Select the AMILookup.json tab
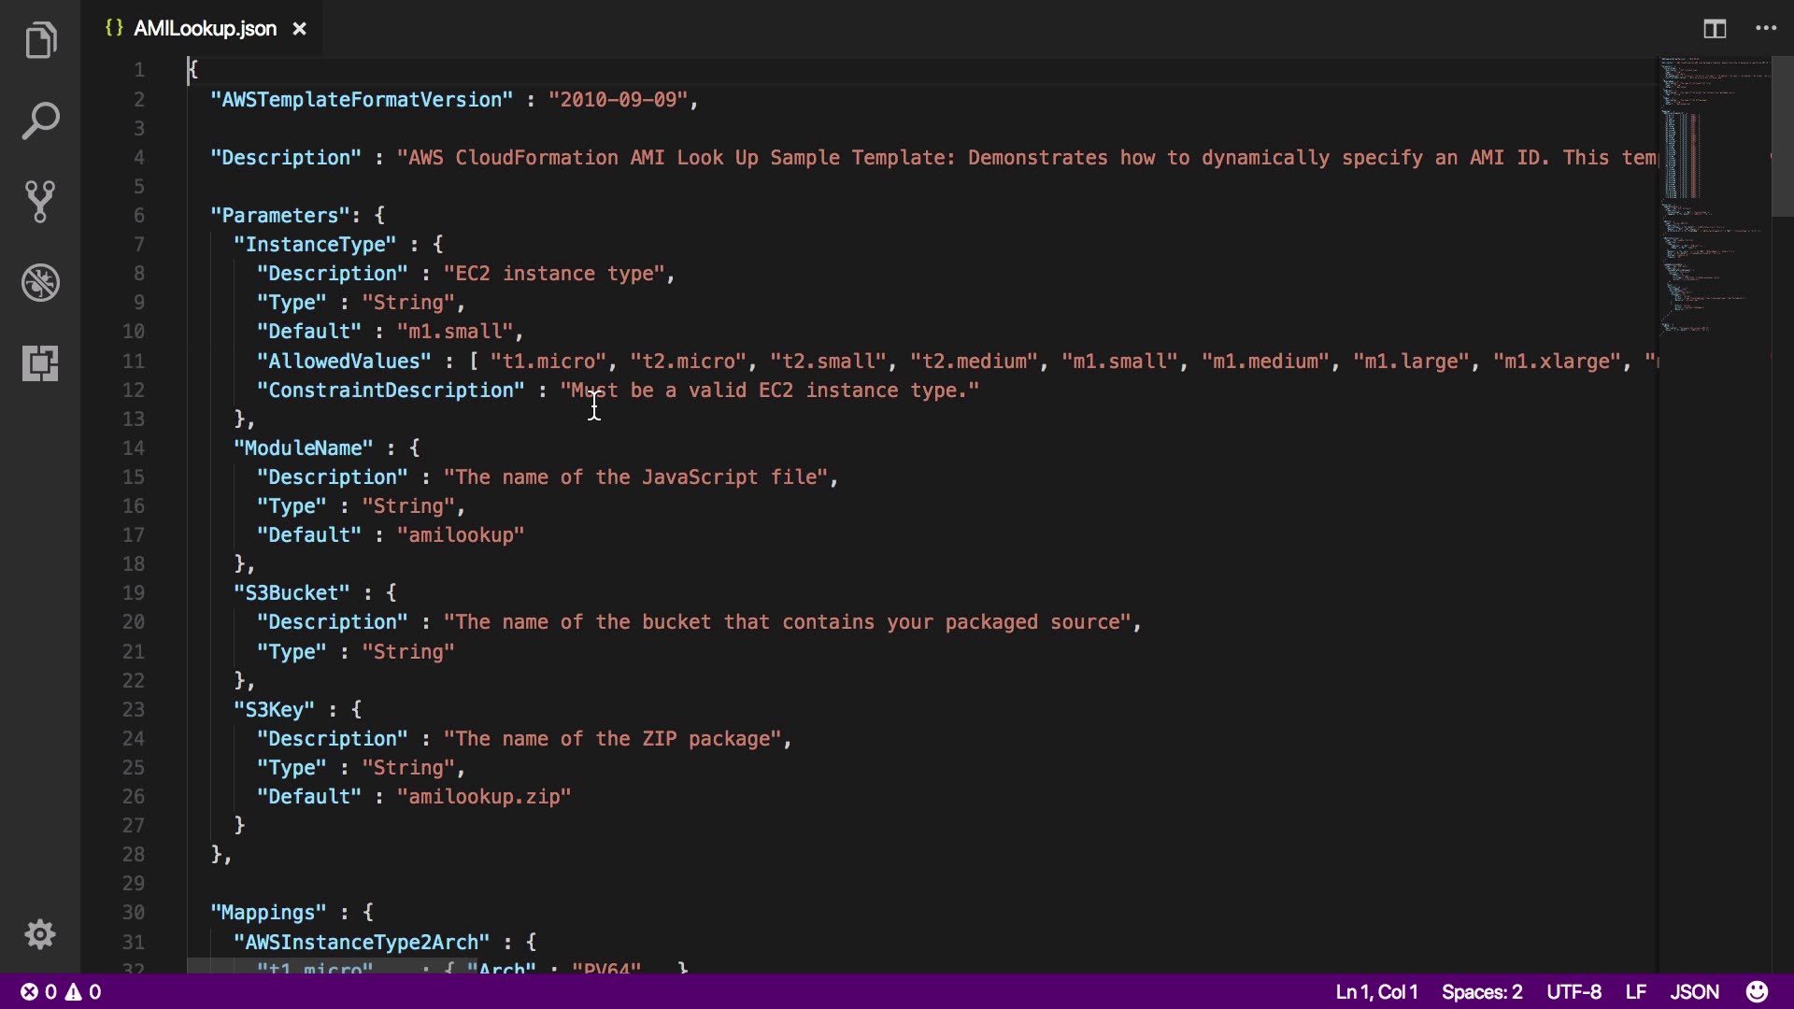The image size is (1794, 1009). point(205,29)
